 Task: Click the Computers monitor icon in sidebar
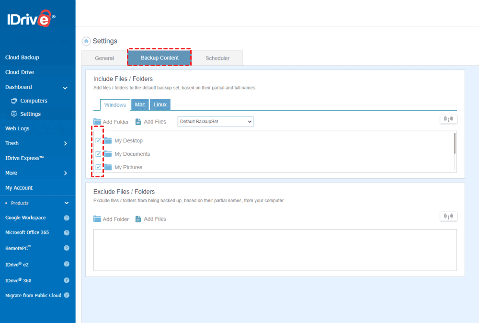pos(14,101)
